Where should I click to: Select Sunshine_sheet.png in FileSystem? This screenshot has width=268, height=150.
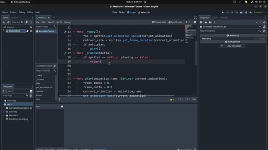(18, 119)
